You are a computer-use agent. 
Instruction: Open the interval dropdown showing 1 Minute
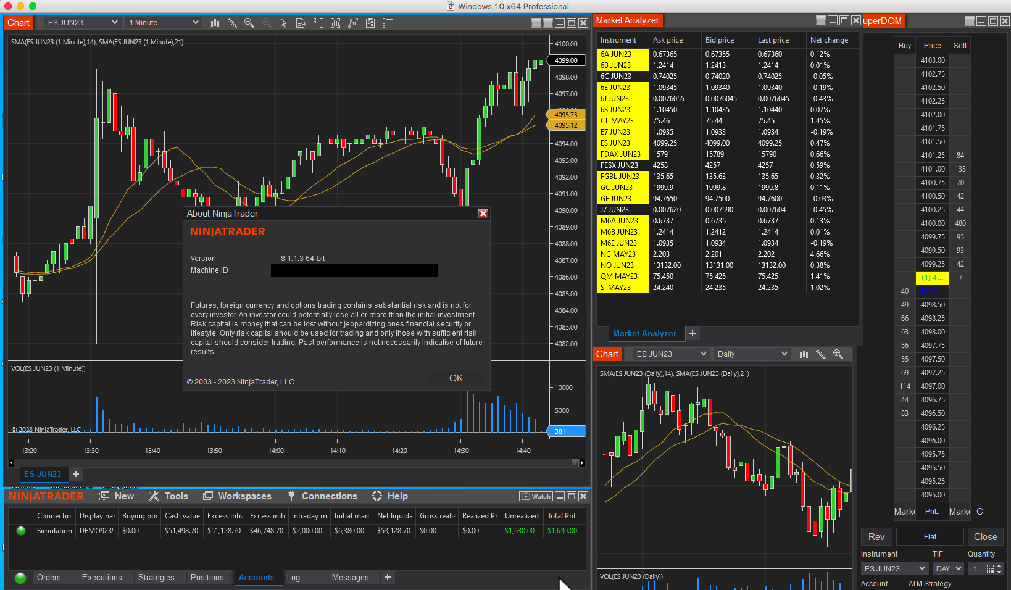pyautogui.click(x=163, y=22)
